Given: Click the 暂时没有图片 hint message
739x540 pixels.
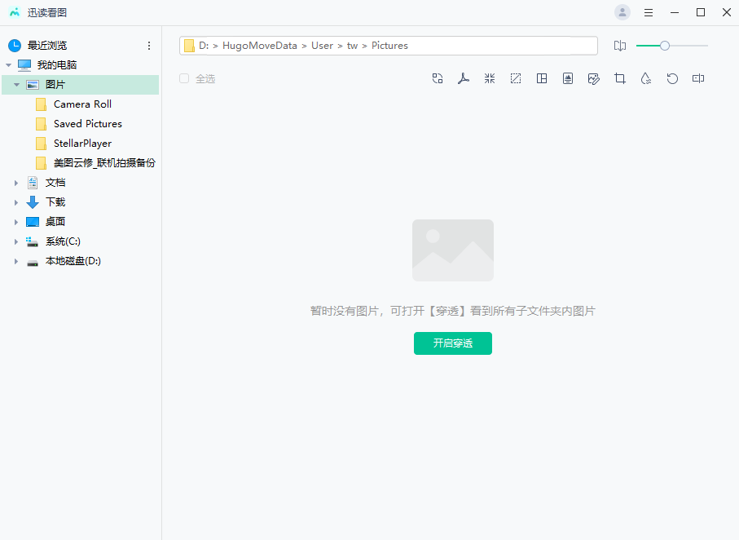Looking at the screenshot, I should [x=453, y=311].
